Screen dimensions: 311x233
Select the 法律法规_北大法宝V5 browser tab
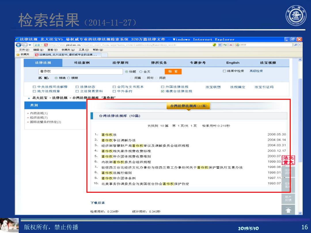[67, 55]
